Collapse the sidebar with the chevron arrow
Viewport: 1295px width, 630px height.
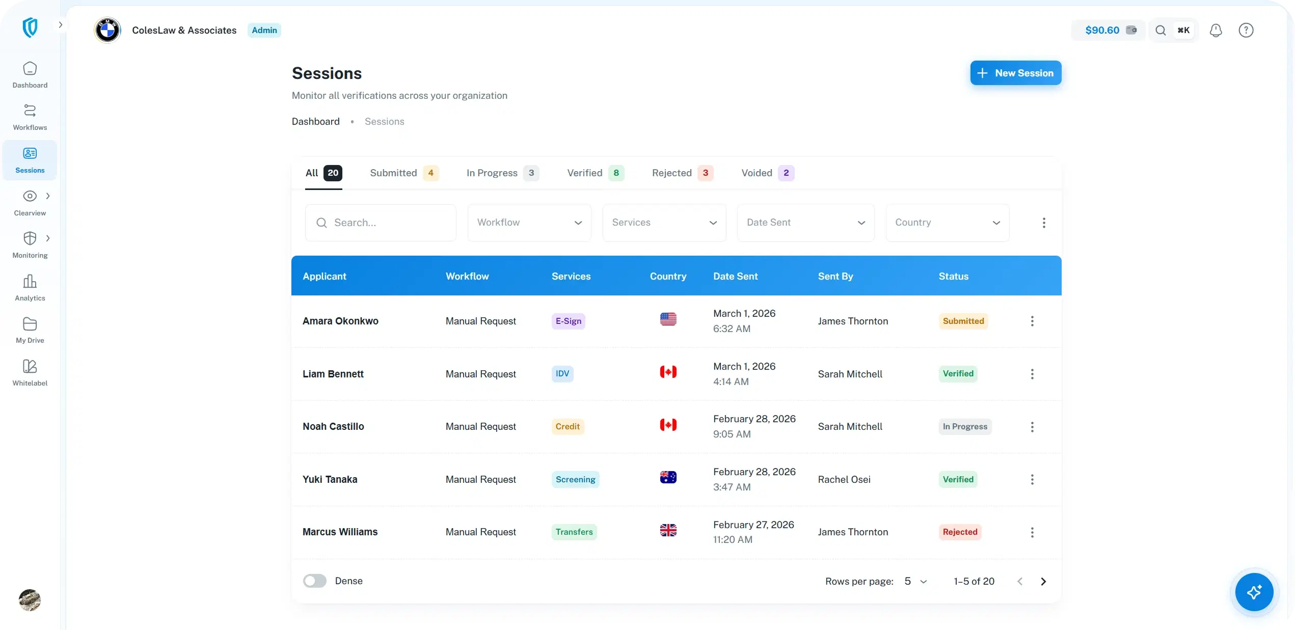coord(61,24)
